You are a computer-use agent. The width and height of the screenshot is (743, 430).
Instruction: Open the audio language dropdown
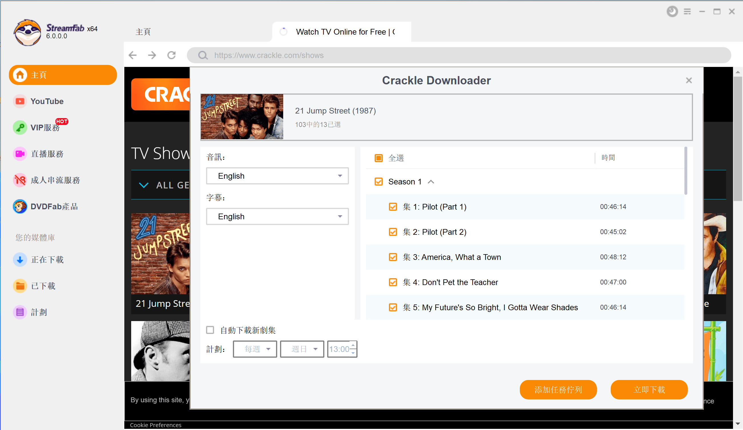[x=277, y=176]
